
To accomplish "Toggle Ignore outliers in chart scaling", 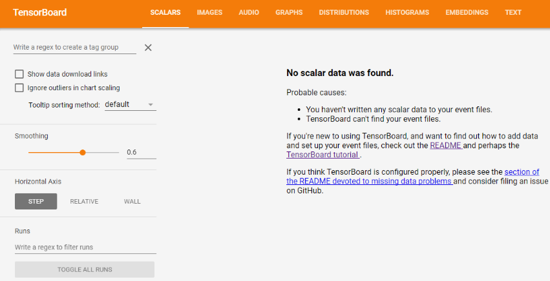I will [19, 88].
